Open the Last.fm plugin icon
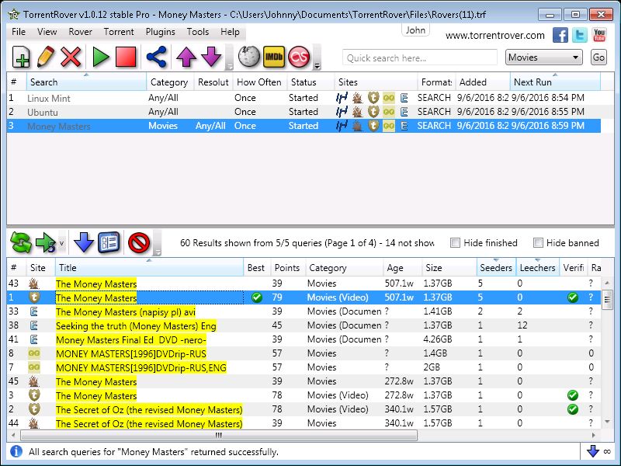The width and height of the screenshot is (621, 466). 299,57
